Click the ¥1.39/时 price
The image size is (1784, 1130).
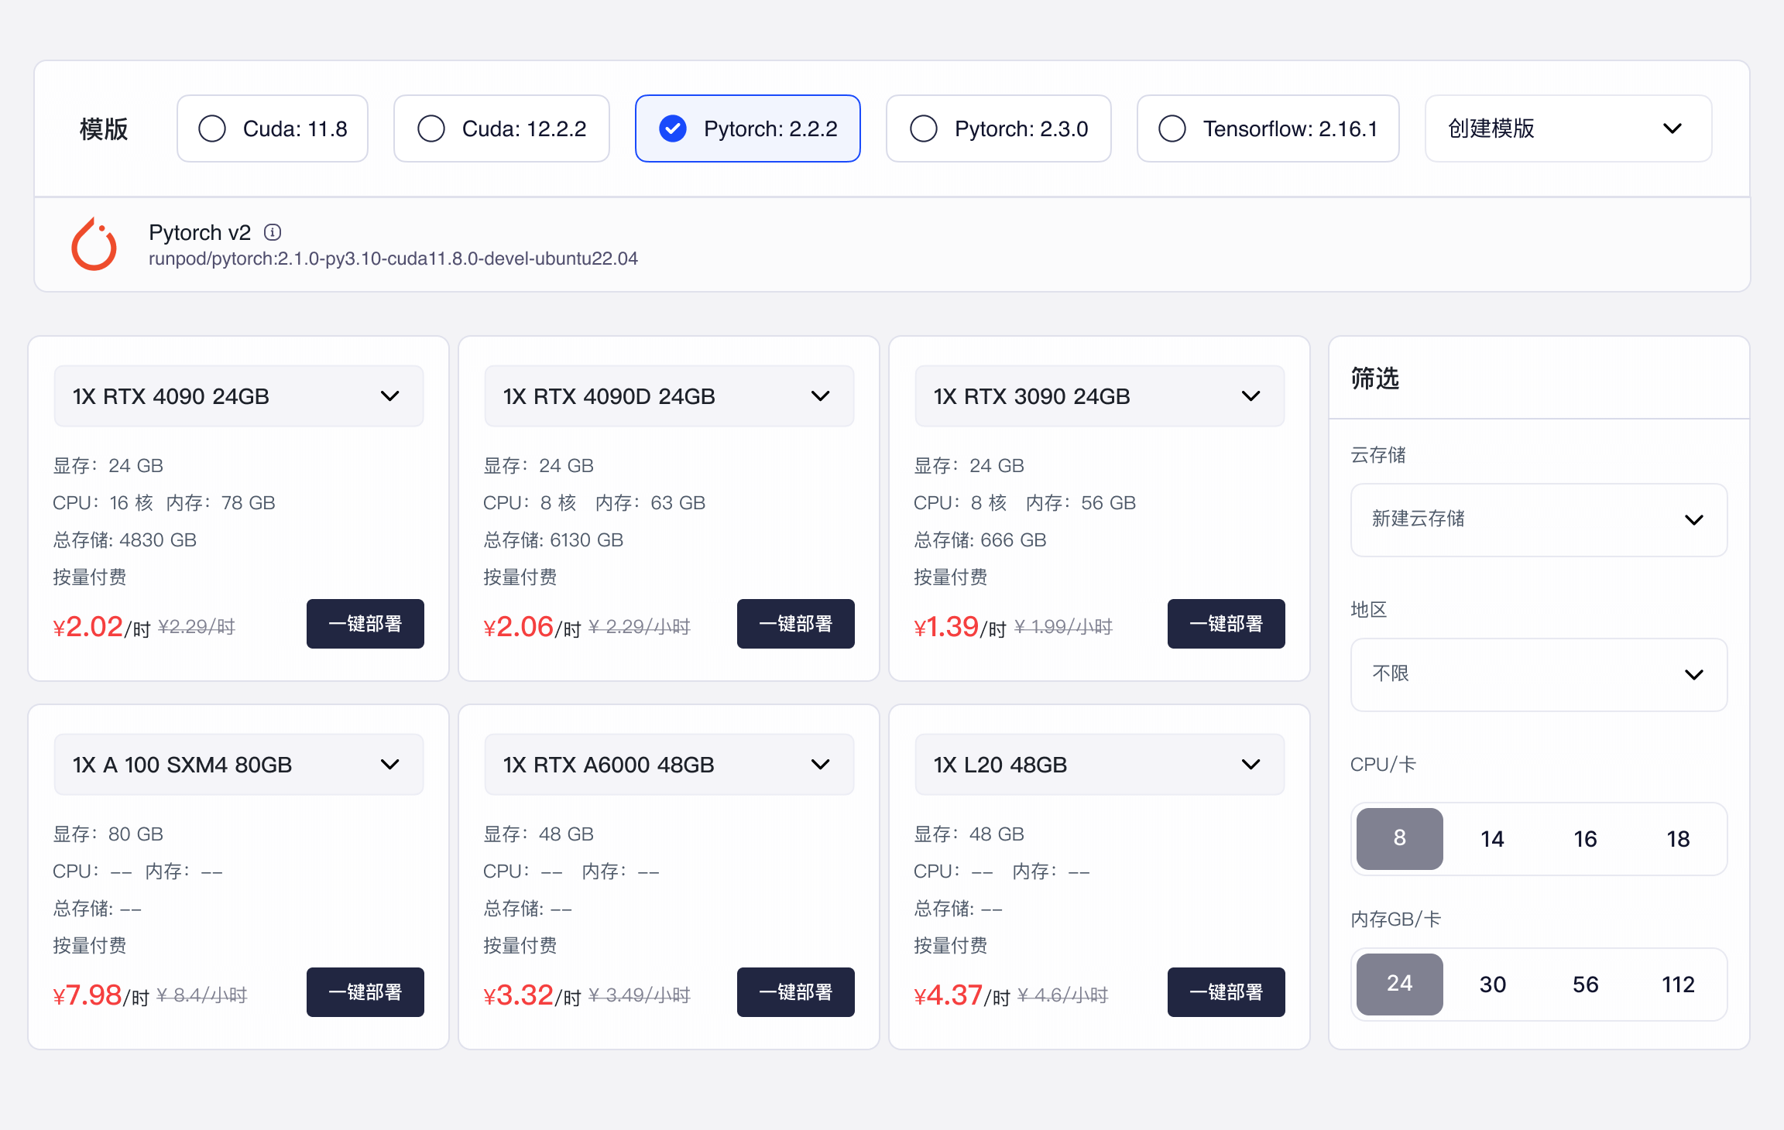960,626
